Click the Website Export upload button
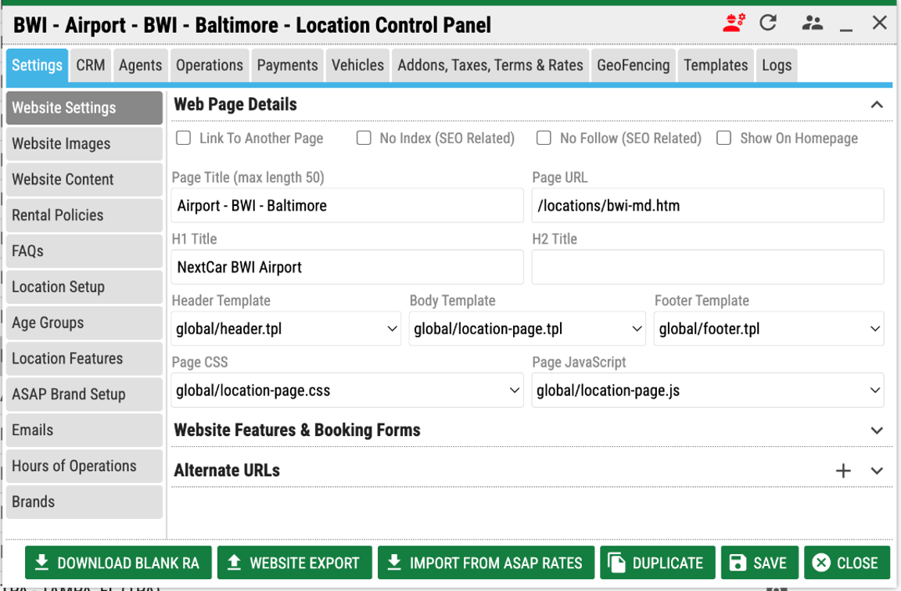 click(x=294, y=563)
